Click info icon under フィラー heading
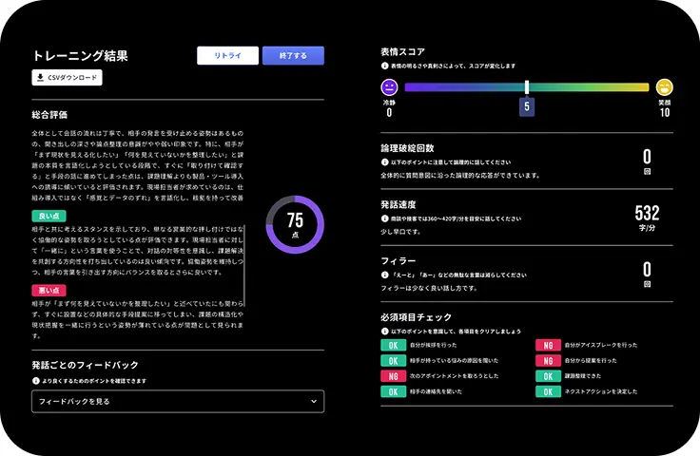The height and width of the screenshot is (456, 700). (384, 275)
